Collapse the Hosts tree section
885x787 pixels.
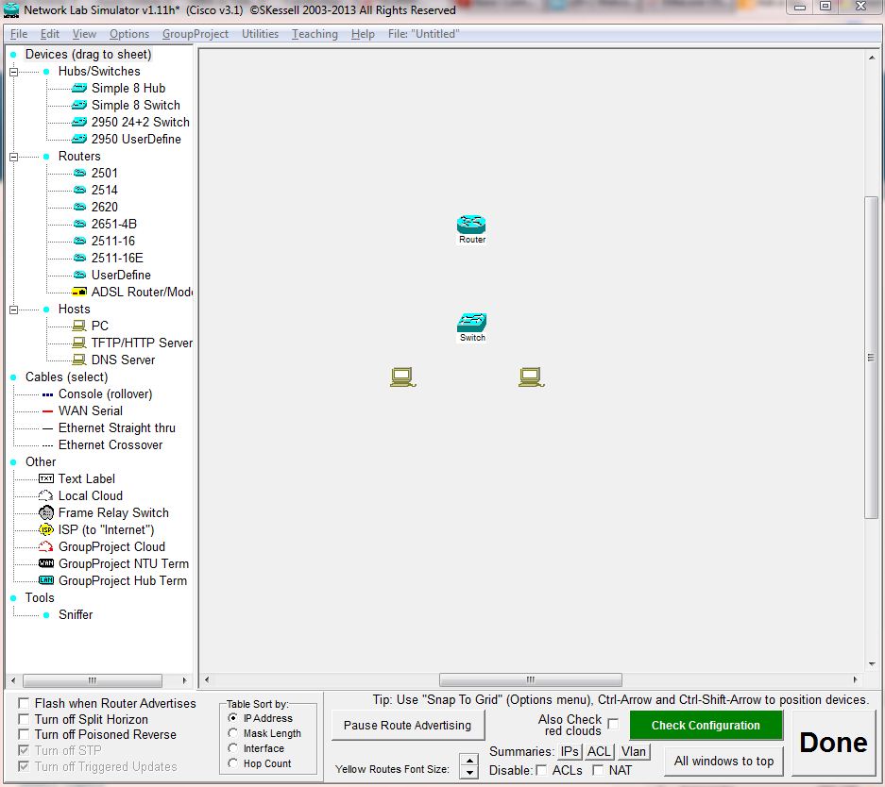(13, 309)
